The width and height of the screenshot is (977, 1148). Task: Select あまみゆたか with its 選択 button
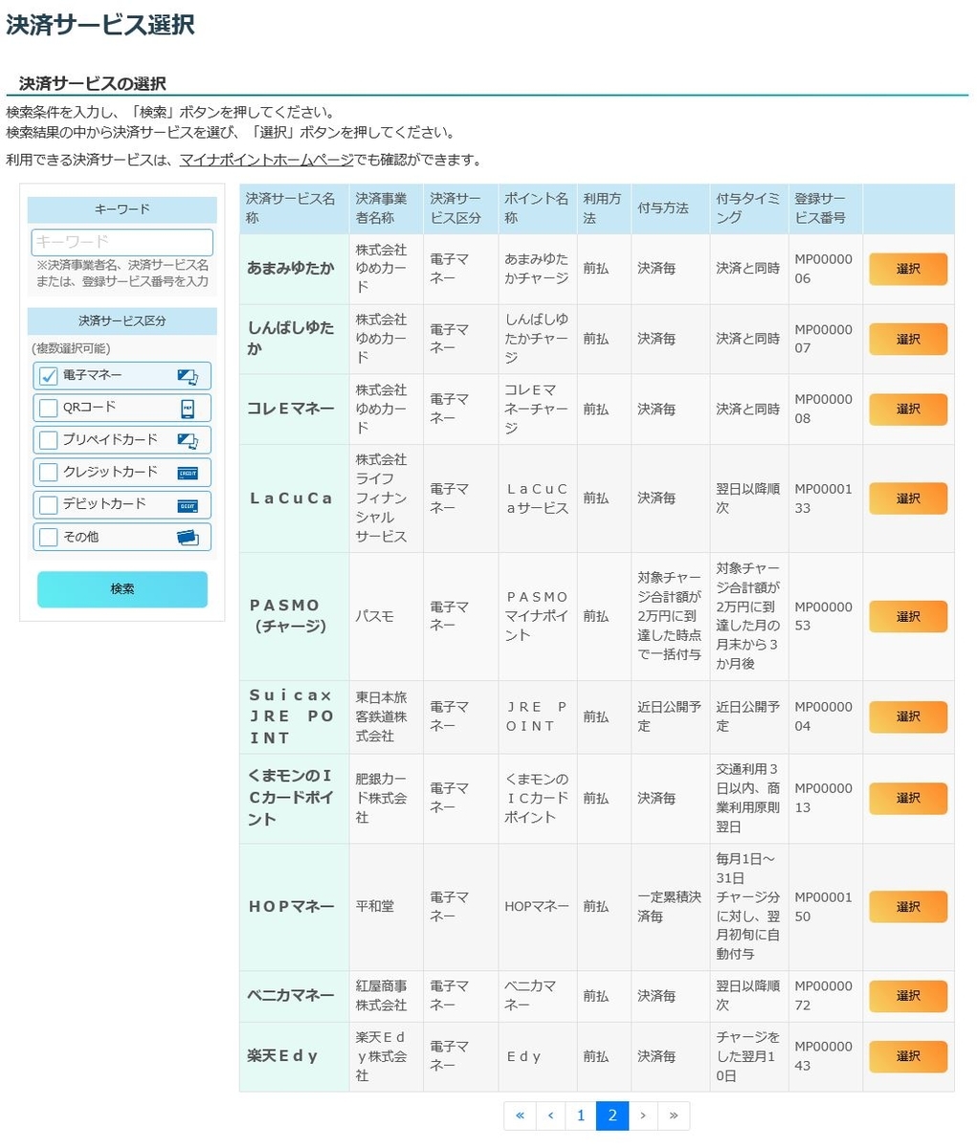[908, 269]
